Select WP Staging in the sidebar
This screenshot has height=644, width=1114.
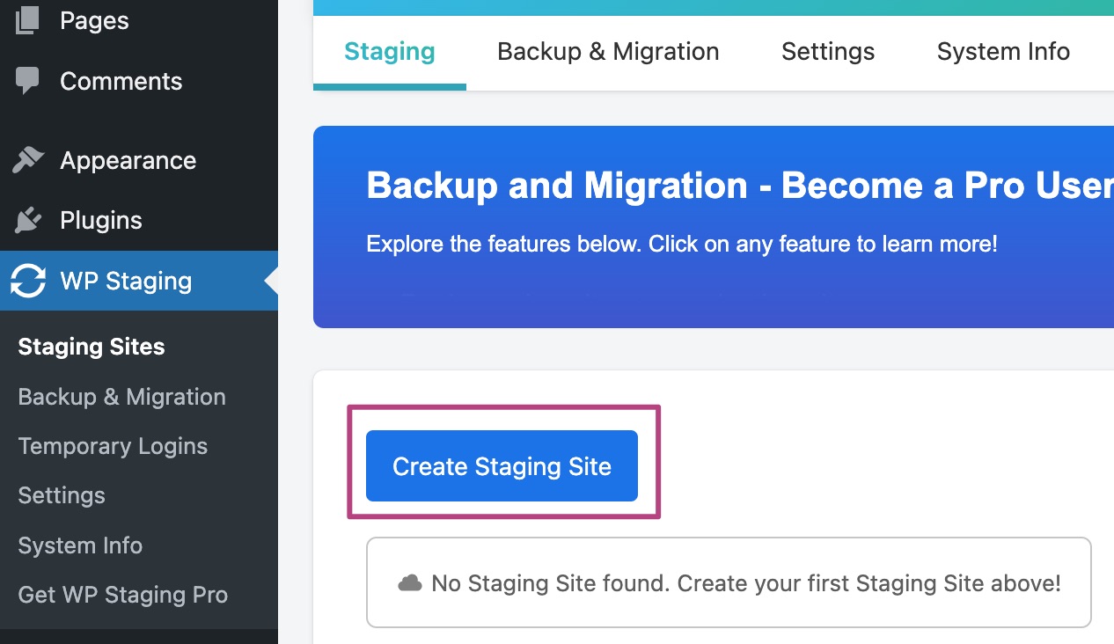click(x=139, y=281)
